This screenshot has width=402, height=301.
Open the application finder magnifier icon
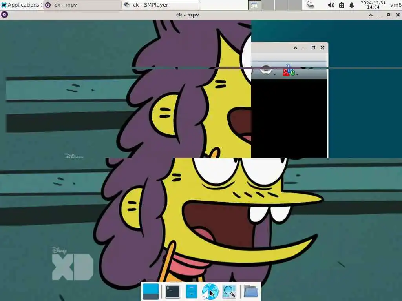[229, 292]
